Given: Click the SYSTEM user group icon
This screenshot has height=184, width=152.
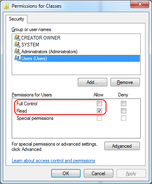Looking at the screenshot, I should tap(17, 44).
